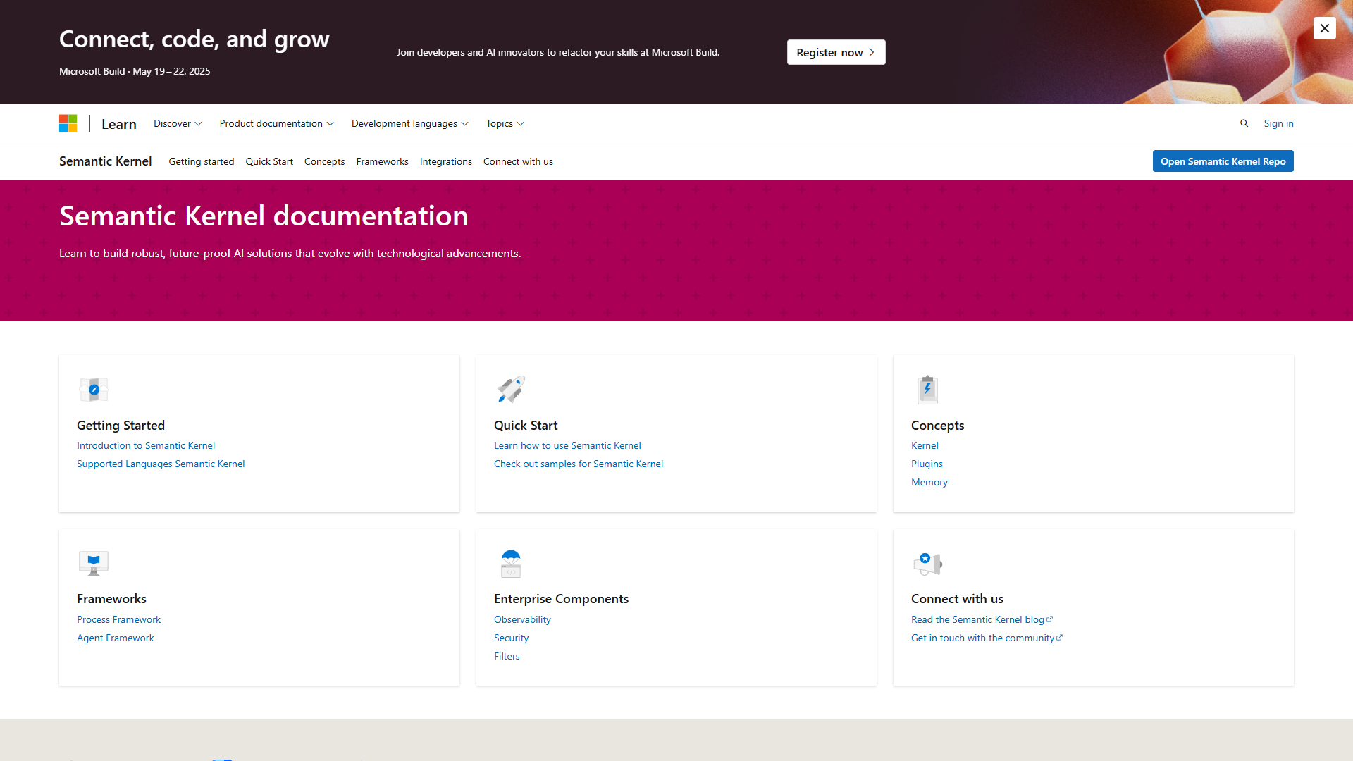Click Open Semantic Kernel Repo button
1353x761 pixels.
pyautogui.click(x=1223, y=161)
